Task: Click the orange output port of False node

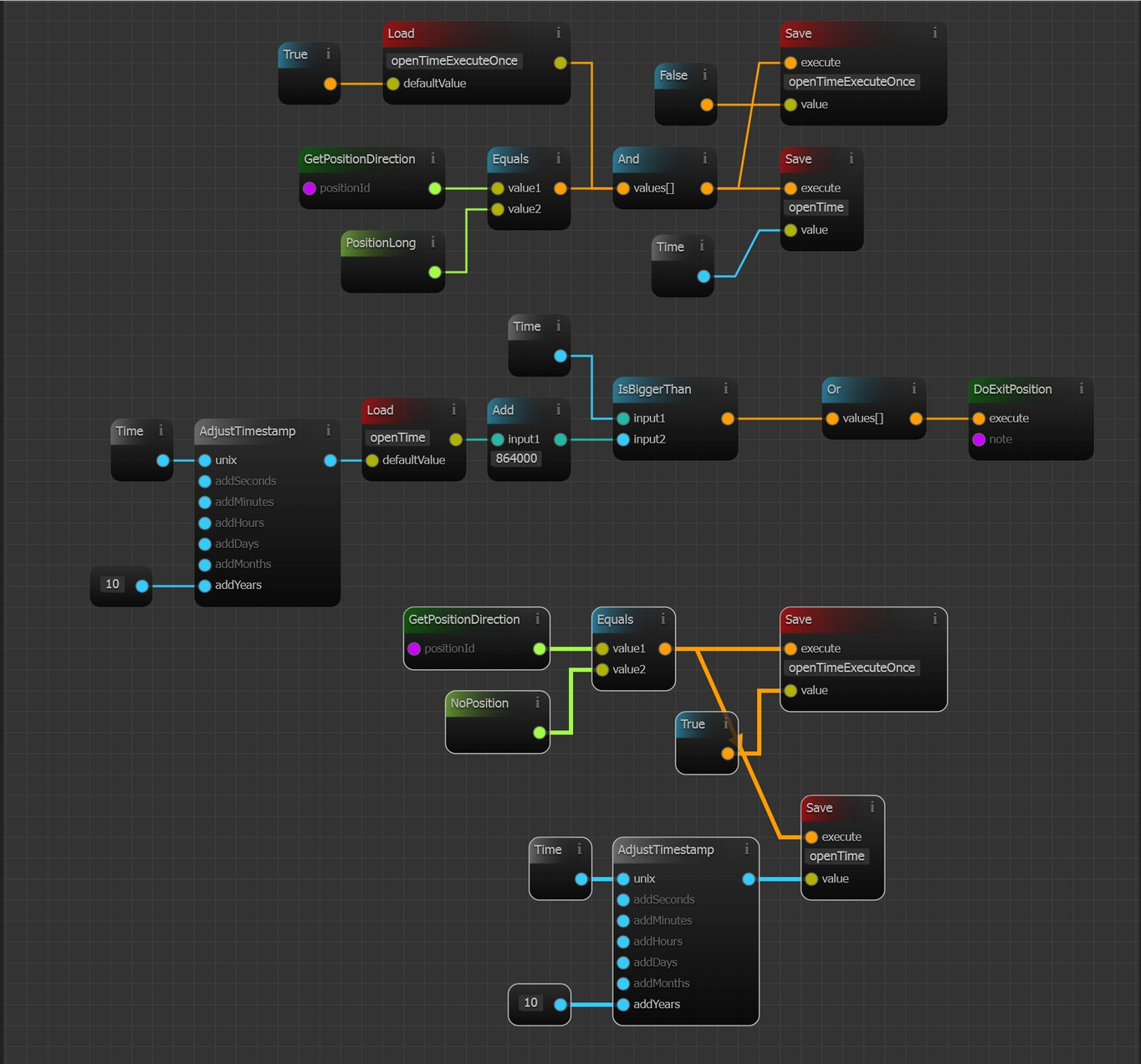Action: [x=707, y=105]
